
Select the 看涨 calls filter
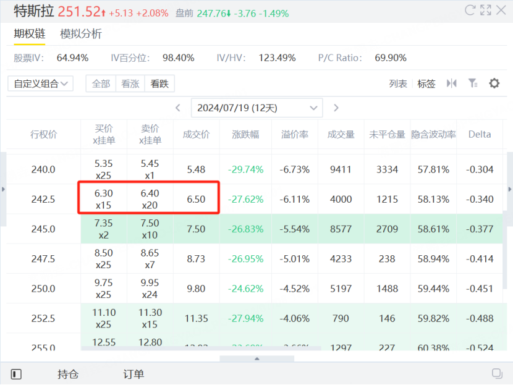click(130, 84)
